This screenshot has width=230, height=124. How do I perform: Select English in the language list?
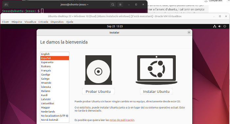[55, 54]
